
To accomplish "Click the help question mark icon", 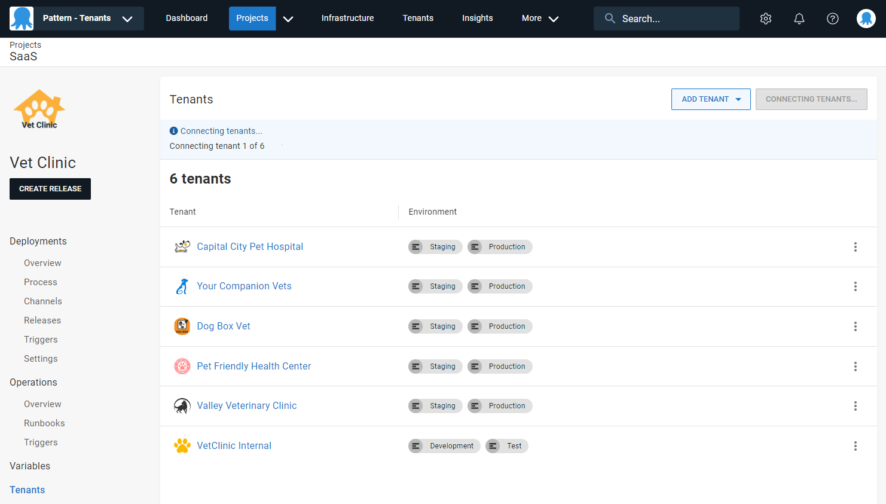I will coord(832,19).
